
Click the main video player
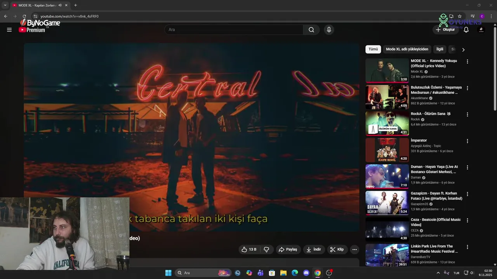point(191,137)
